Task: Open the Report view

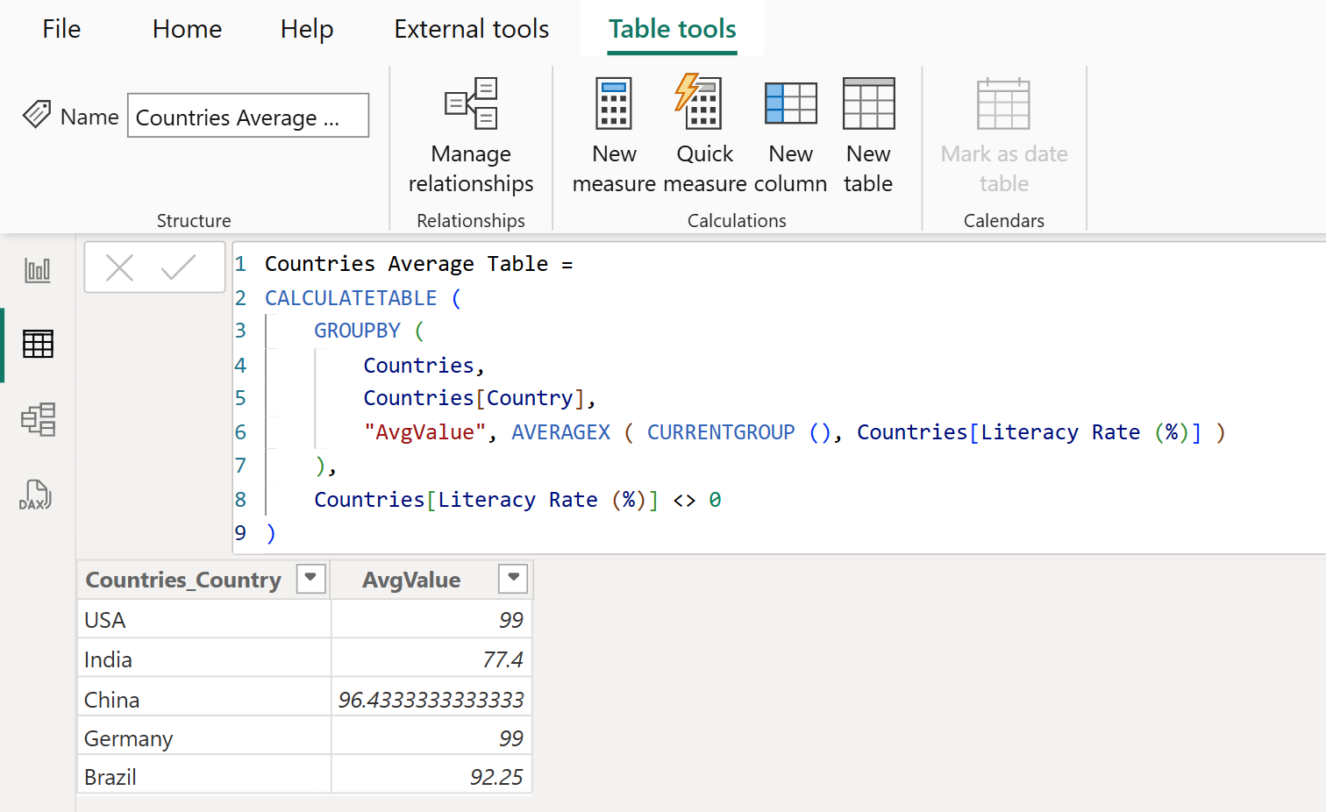Action: (37, 270)
